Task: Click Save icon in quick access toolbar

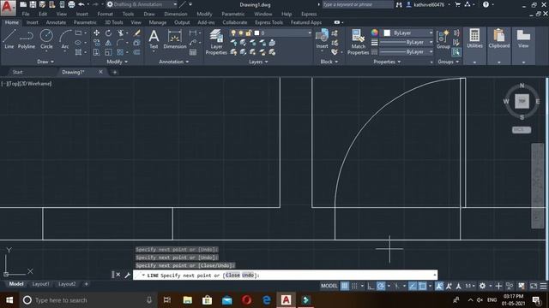Action: (x=33, y=4)
